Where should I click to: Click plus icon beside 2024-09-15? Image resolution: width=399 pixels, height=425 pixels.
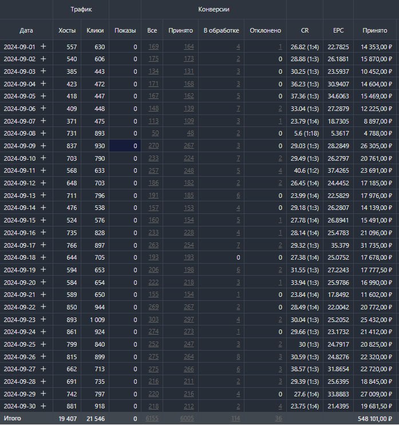[x=43, y=220]
